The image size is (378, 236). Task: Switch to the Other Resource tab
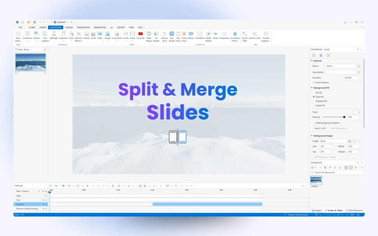click(x=354, y=210)
